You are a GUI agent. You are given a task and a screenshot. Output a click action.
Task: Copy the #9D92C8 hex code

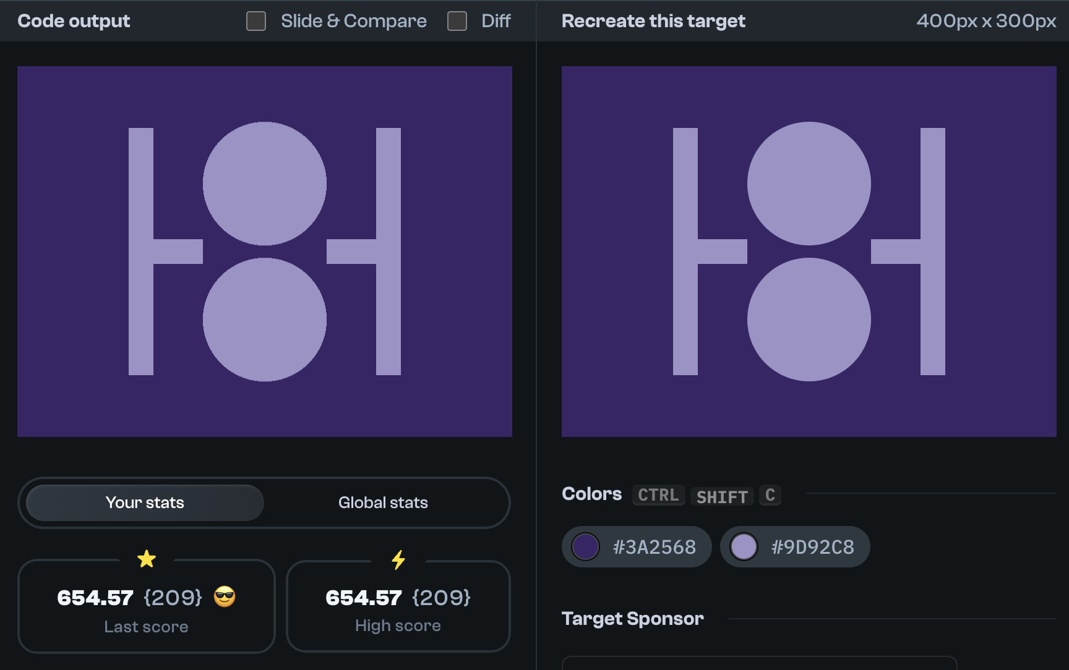click(812, 546)
